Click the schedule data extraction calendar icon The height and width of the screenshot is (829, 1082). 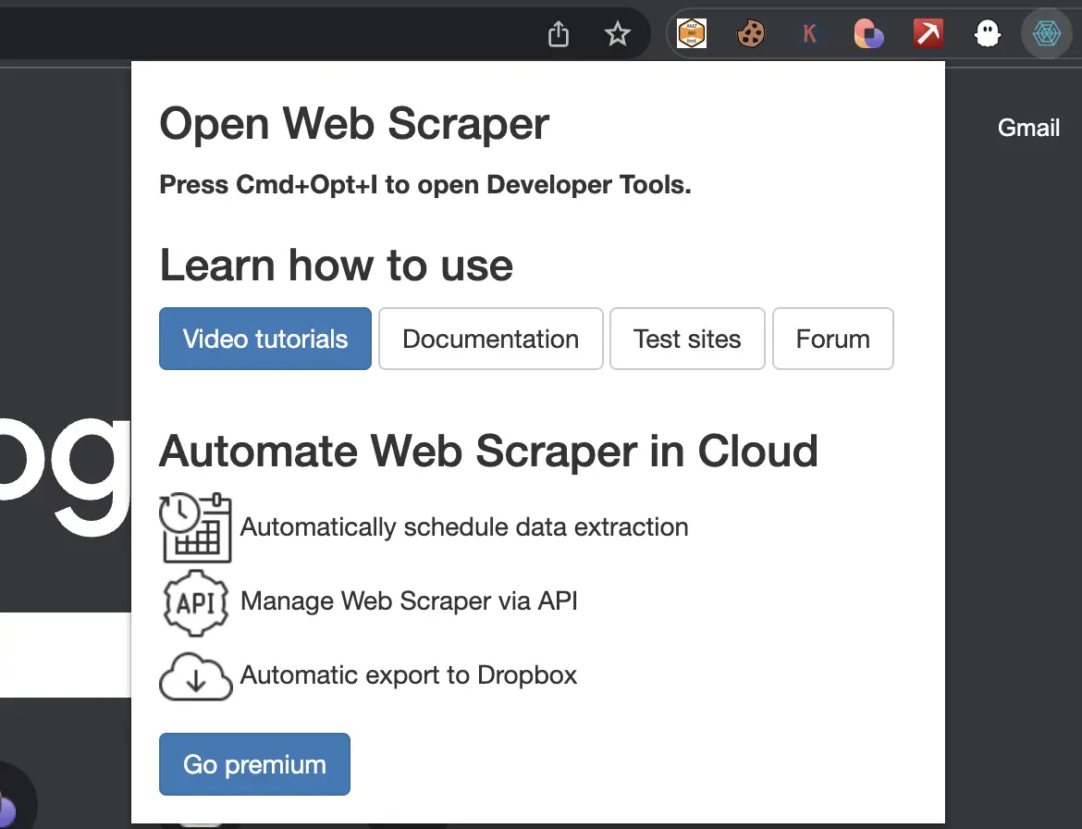(x=195, y=527)
